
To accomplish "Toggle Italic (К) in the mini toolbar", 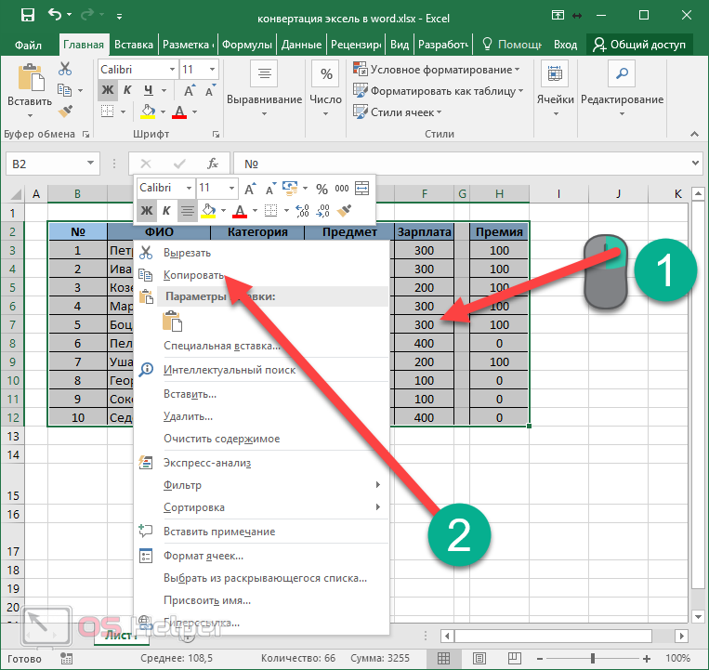I will click(166, 211).
